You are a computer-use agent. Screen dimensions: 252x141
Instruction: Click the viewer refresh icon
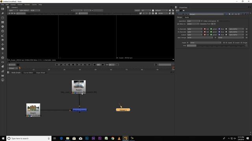[x=153, y=13]
